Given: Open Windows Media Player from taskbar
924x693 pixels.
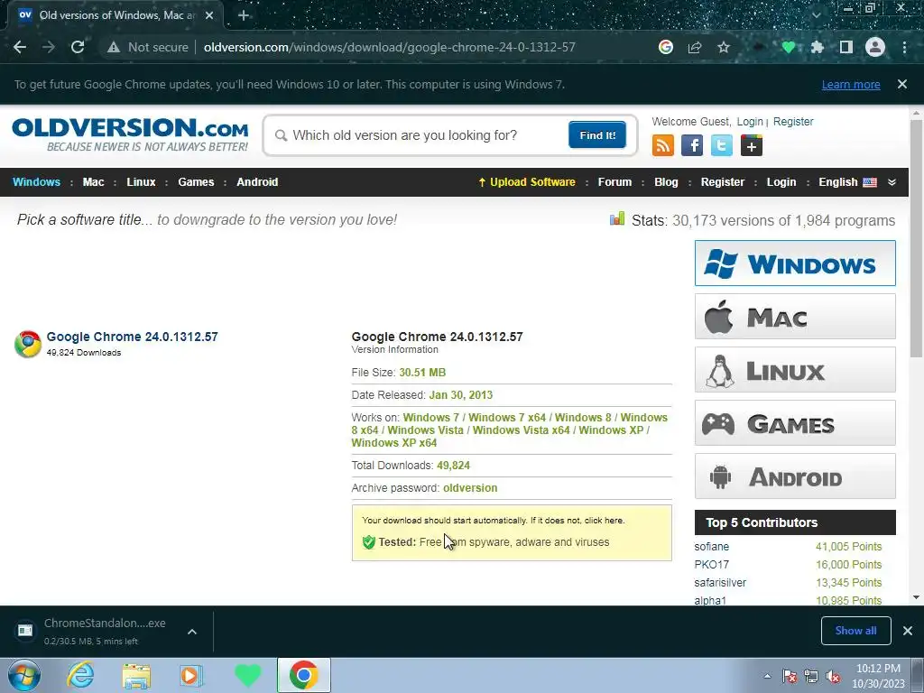Looking at the screenshot, I should pos(190,675).
